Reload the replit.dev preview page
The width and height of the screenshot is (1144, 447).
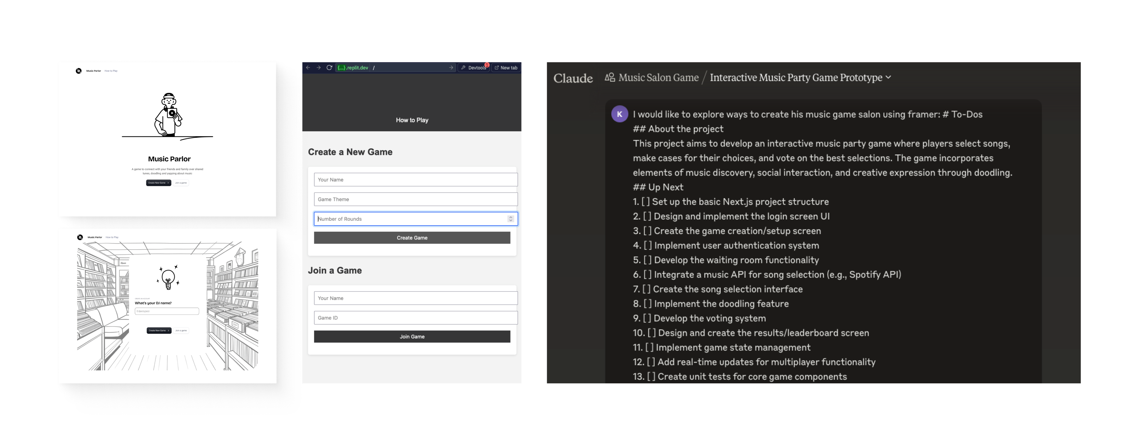(x=329, y=68)
